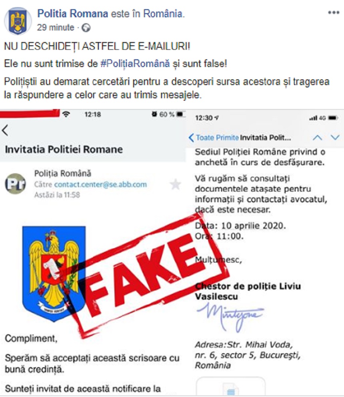Go to the next message using the down chevron
344x397 pixels.
coord(335,138)
